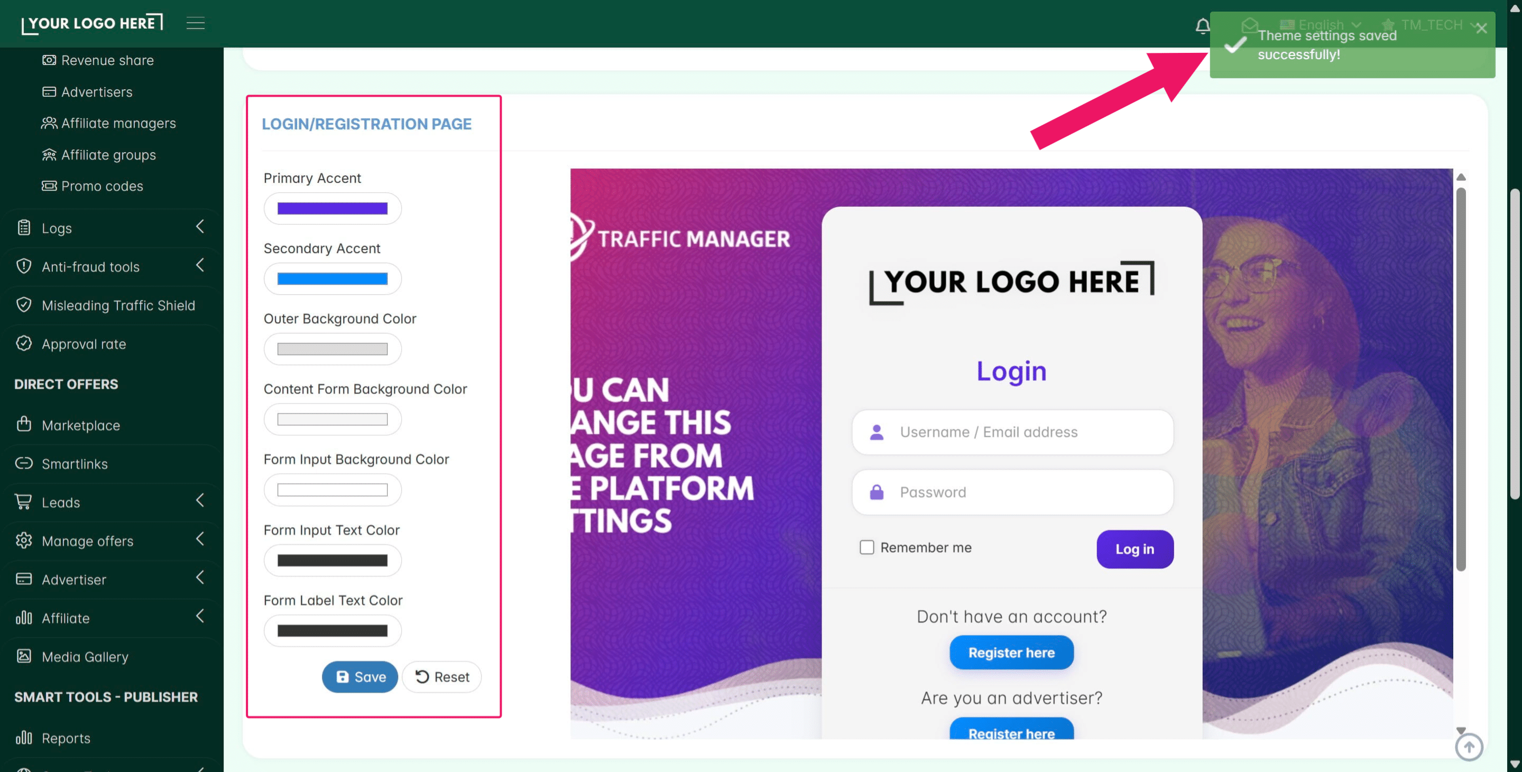Click the user icon in username field
This screenshot has height=772, width=1522.
tap(877, 432)
